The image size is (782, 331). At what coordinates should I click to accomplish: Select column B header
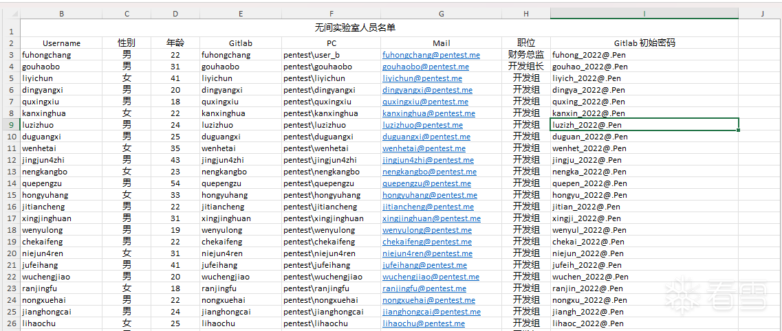coord(61,14)
